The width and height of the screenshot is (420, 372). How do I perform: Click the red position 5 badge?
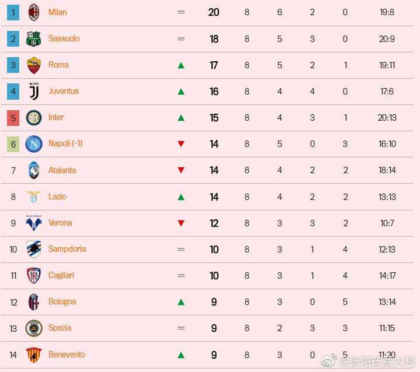(13, 118)
